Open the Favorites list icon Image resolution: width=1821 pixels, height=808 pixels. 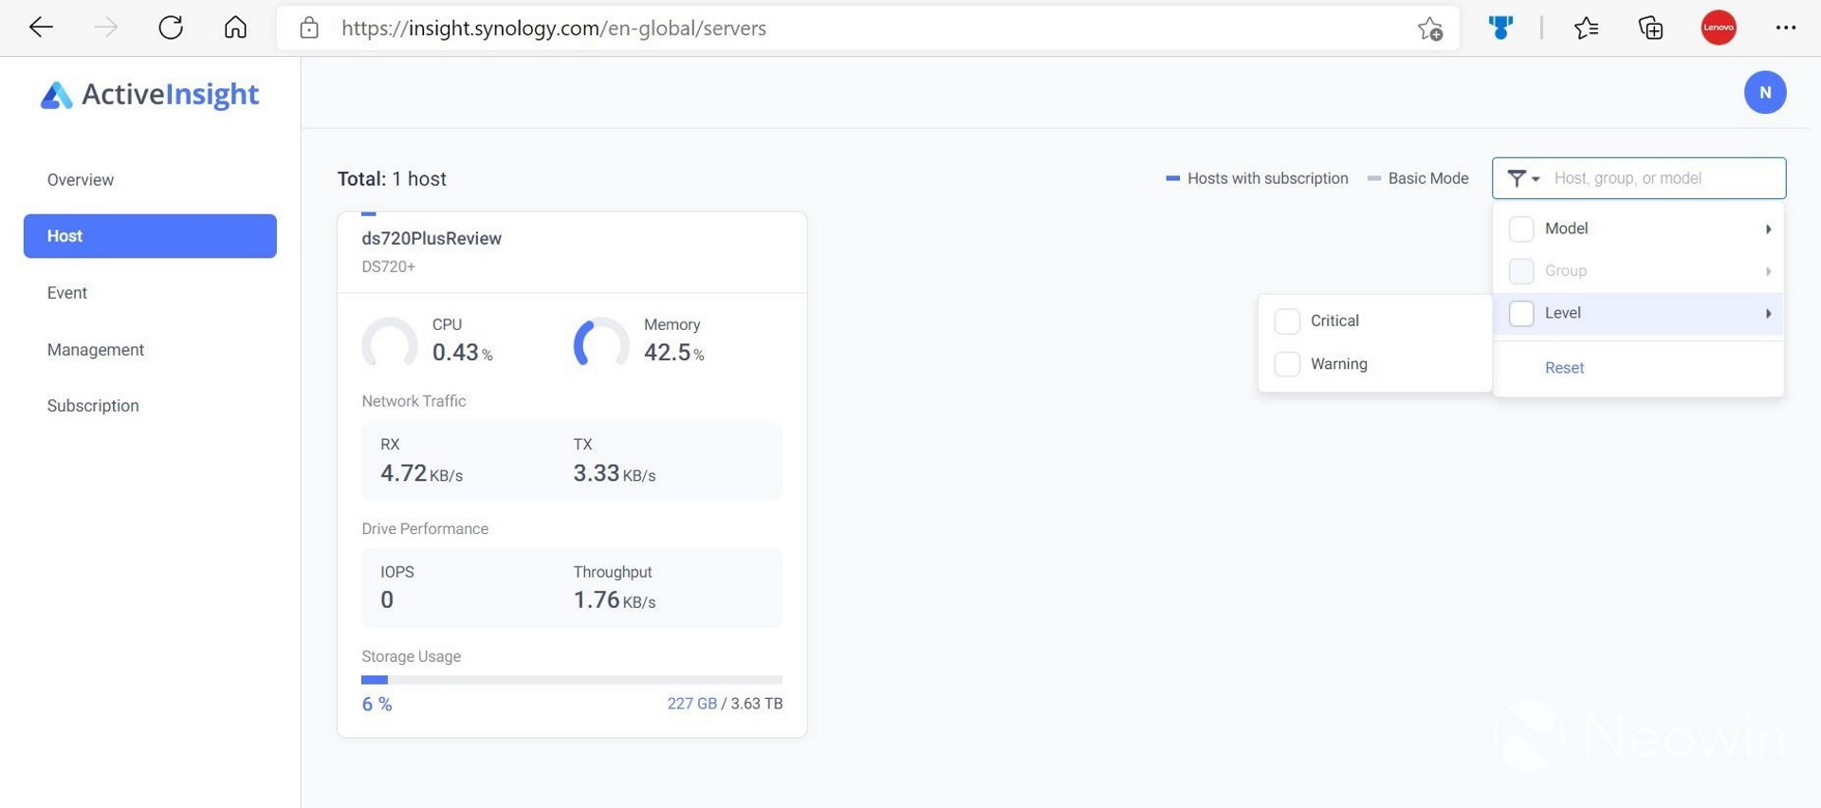pyautogui.click(x=1586, y=28)
